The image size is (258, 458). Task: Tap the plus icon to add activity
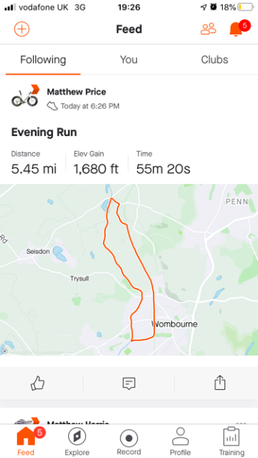click(22, 29)
